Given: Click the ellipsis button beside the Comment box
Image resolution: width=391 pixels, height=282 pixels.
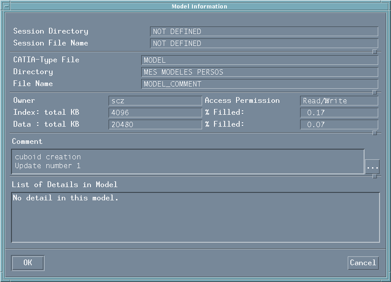Looking at the screenshot, I should tap(372, 167).
